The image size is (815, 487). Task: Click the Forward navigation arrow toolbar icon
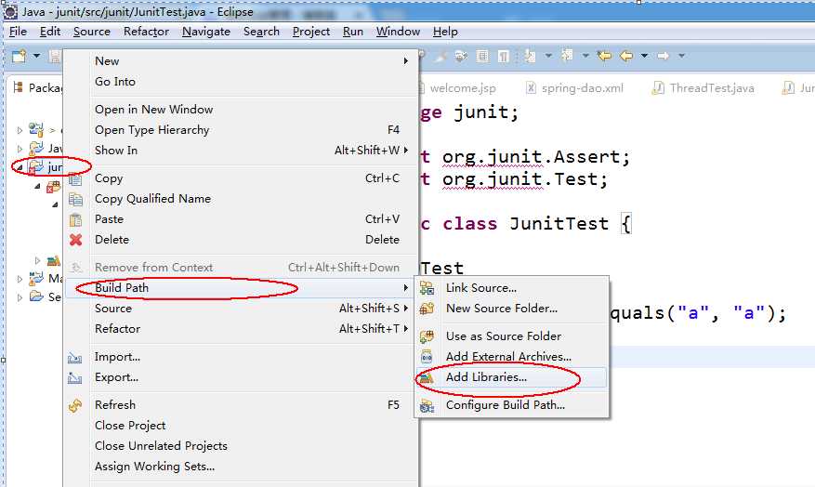point(663,55)
